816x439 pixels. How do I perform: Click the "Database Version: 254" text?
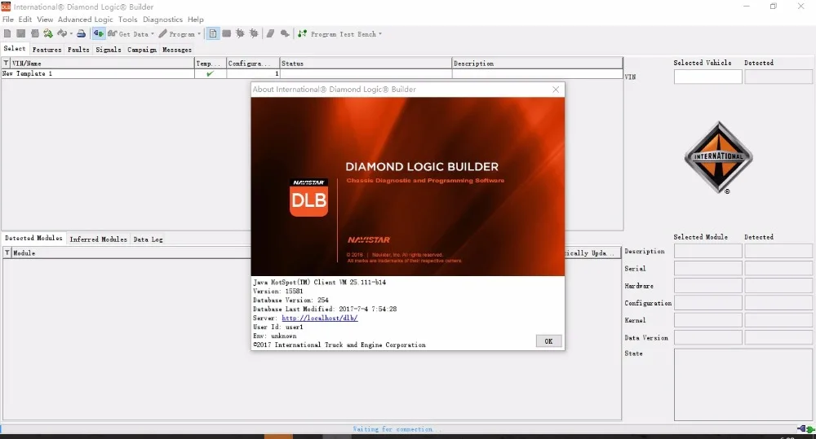pos(291,300)
